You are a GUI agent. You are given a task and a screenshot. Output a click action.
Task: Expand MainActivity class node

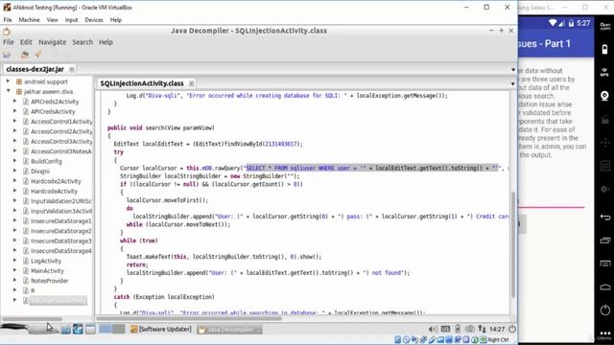point(15,270)
